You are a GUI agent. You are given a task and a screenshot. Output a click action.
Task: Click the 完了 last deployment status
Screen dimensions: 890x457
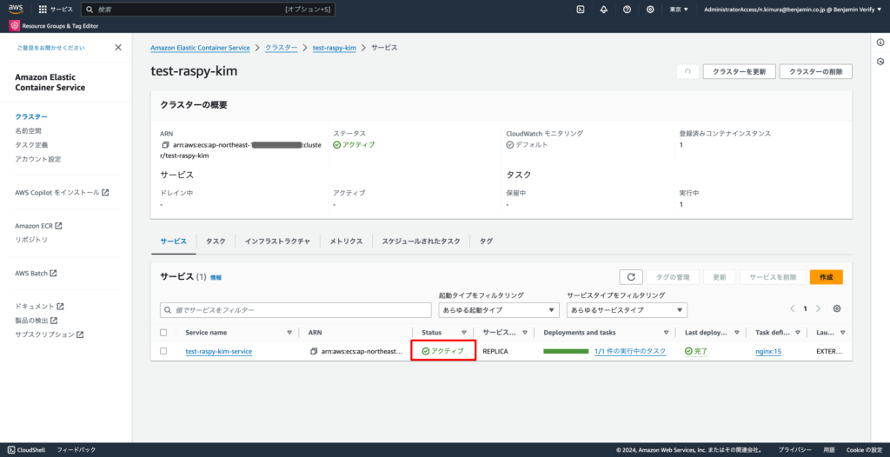pos(696,351)
